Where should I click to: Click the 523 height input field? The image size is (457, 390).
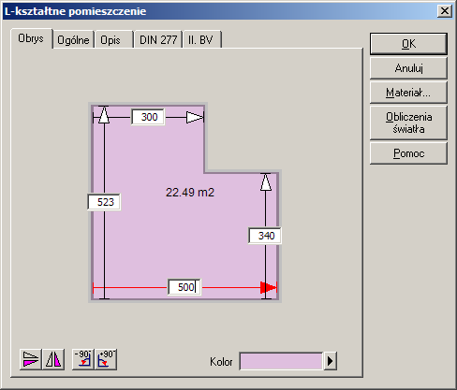(x=104, y=202)
